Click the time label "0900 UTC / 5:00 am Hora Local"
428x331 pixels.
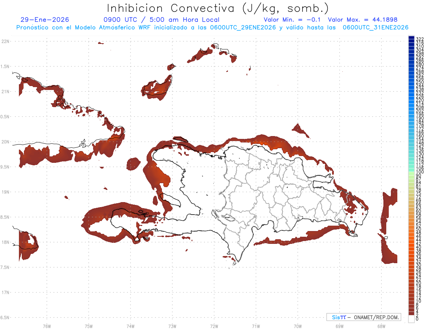pyautogui.click(x=162, y=20)
